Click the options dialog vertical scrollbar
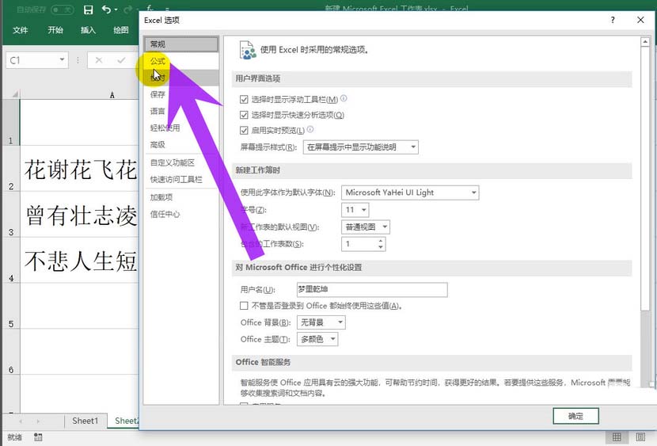 645,210
